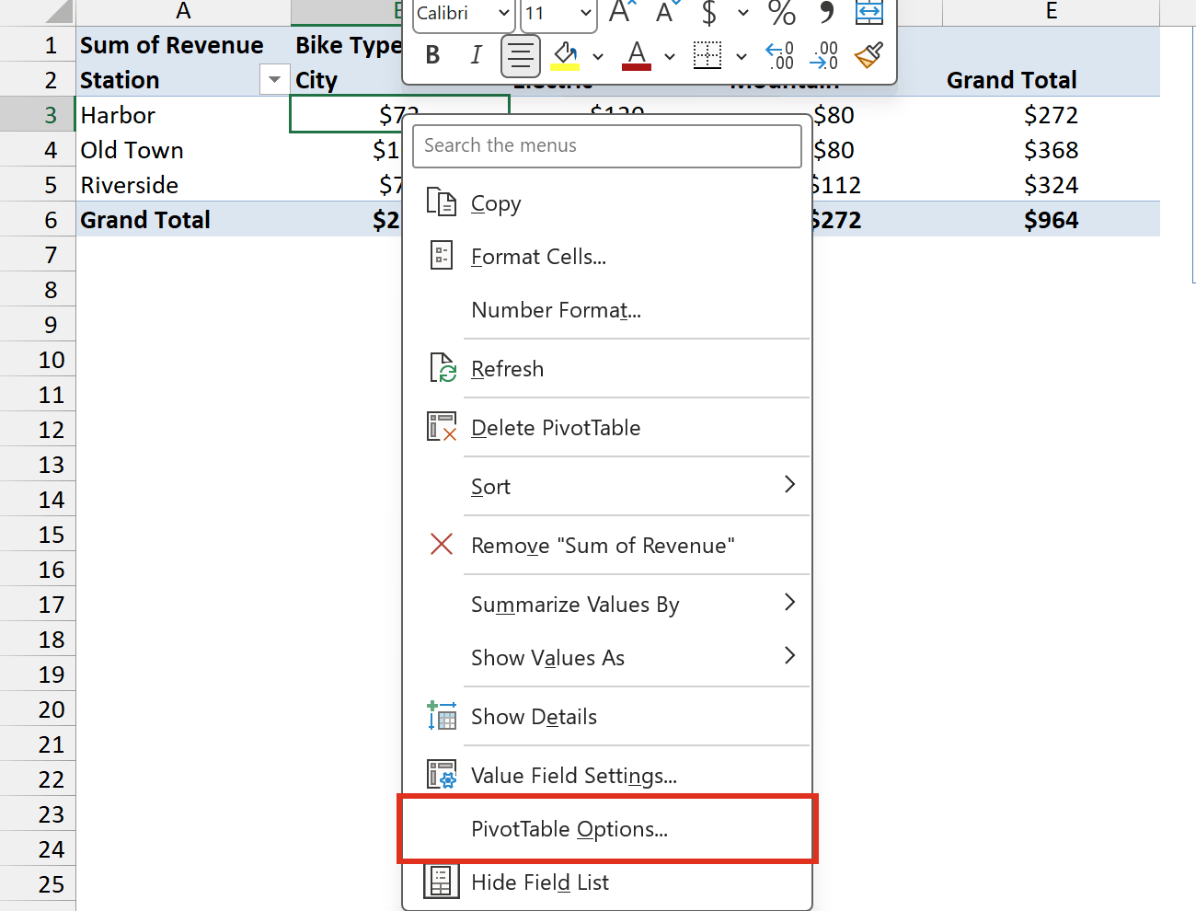Select Sum of Revenue cell
The image size is (1196, 911).
(183, 45)
